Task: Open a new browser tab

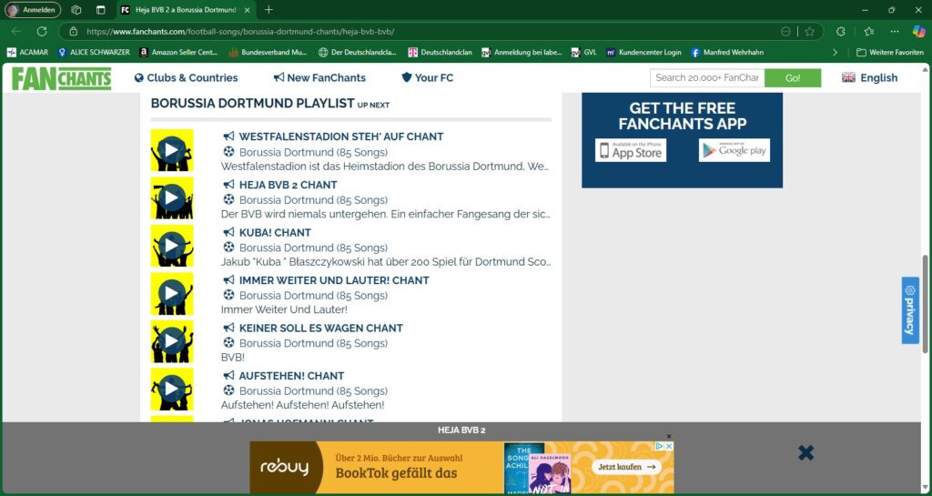Action: click(268, 10)
